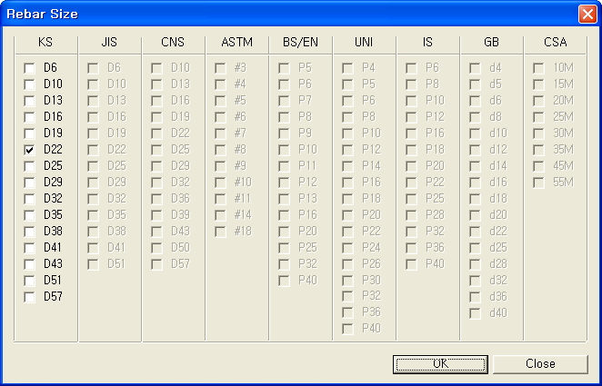The image size is (602, 386).
Task: Check D6 in the JIS column
Action: 93,69
